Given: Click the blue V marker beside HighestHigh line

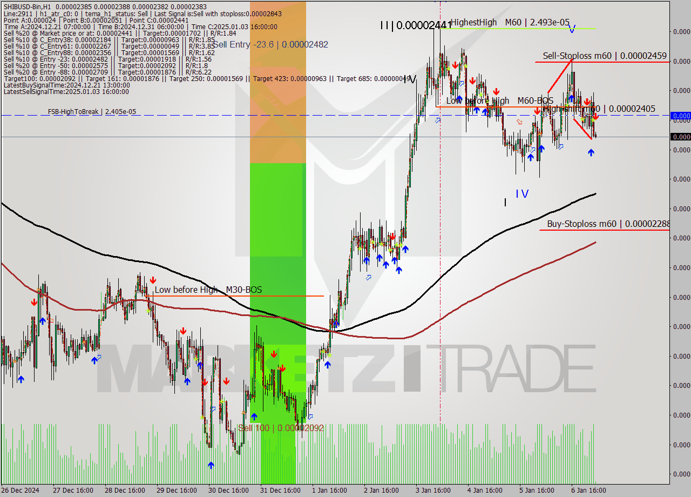Looking at the screenshot, I should [x=572, y=28].
